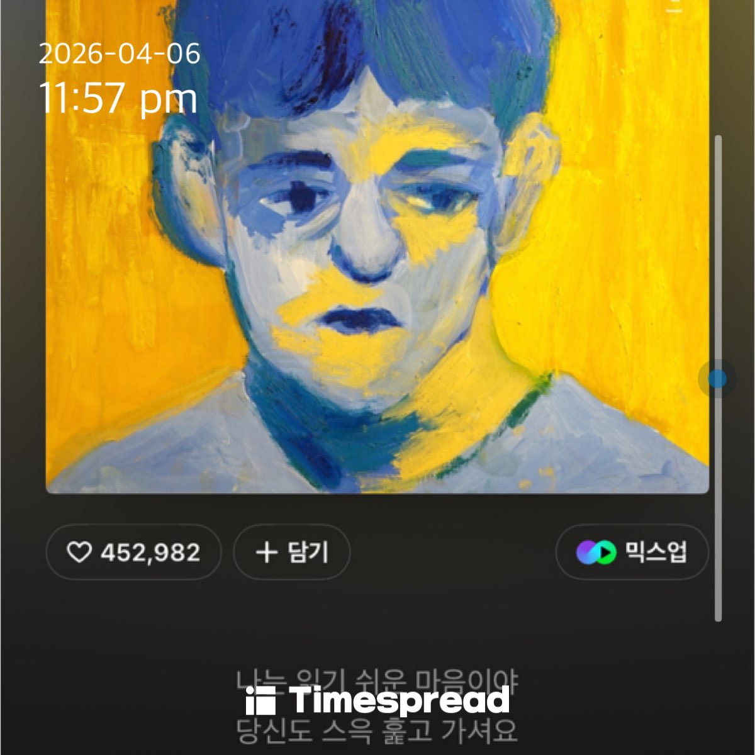Image resolution: width=755 pixels, height=755 pixels.
Task: Click the 452,982 like count
Action: [x=150, y=552]
